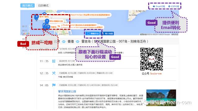Switch to 图文模式 tab

point(28,6)
